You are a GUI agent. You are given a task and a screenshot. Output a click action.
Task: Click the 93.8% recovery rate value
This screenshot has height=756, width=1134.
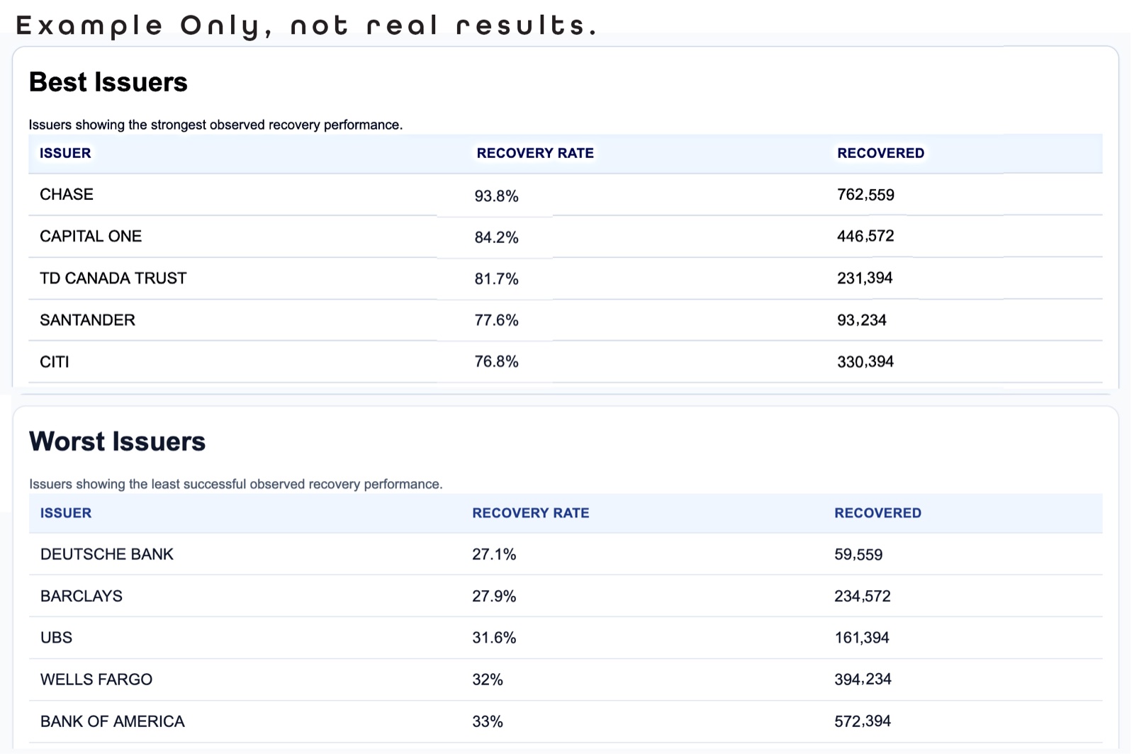[497, 196]
